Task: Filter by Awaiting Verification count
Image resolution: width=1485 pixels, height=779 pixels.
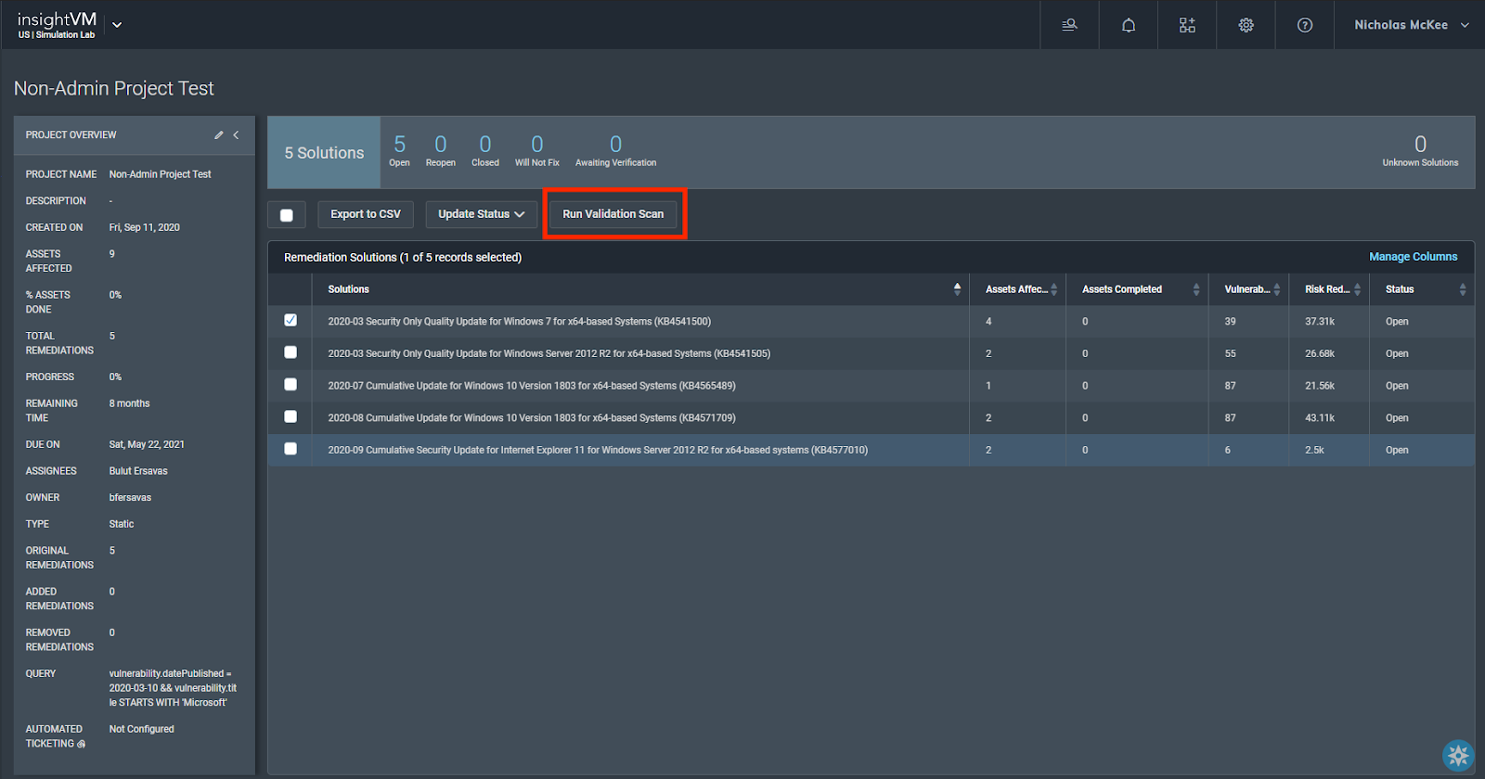Action: point(615,150)
